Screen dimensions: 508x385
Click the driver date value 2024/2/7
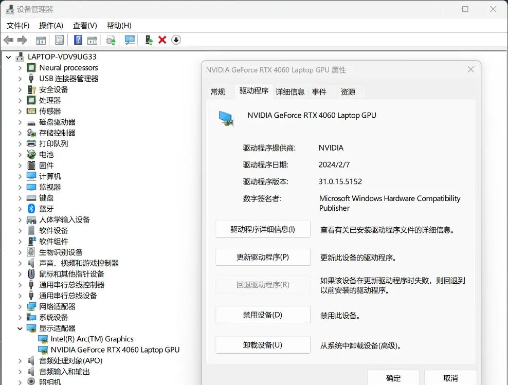click(334, 165)
